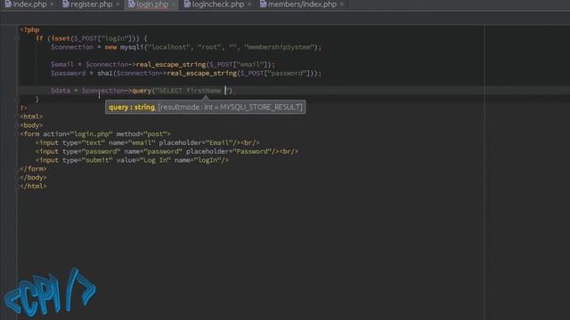Viewport: 570px width, 320px height.
Task: Click the form action="login.php" line
Action: (x=95, y=134)
